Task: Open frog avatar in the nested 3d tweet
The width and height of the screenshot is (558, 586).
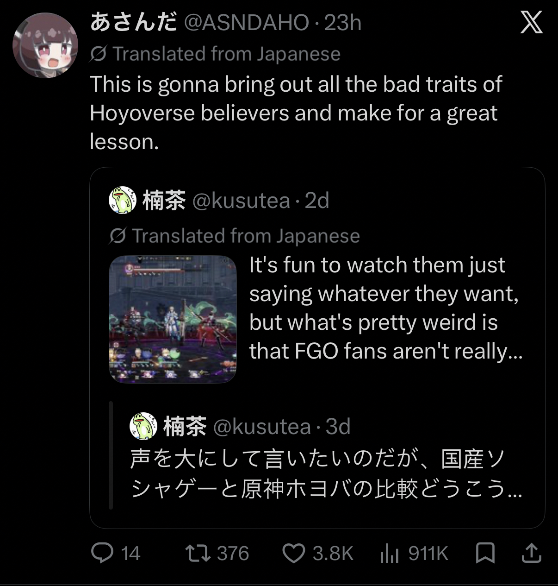Action: click(143, 426)
